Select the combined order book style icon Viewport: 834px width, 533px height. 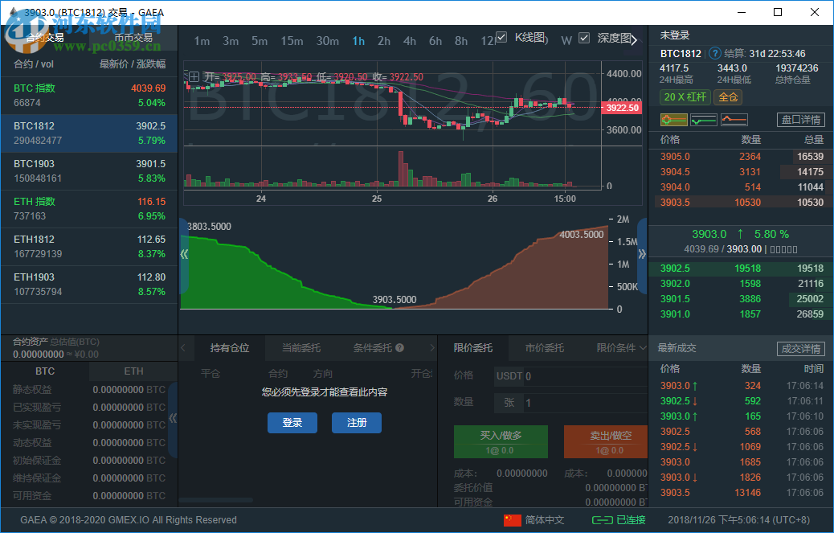[x=674, y=119]
